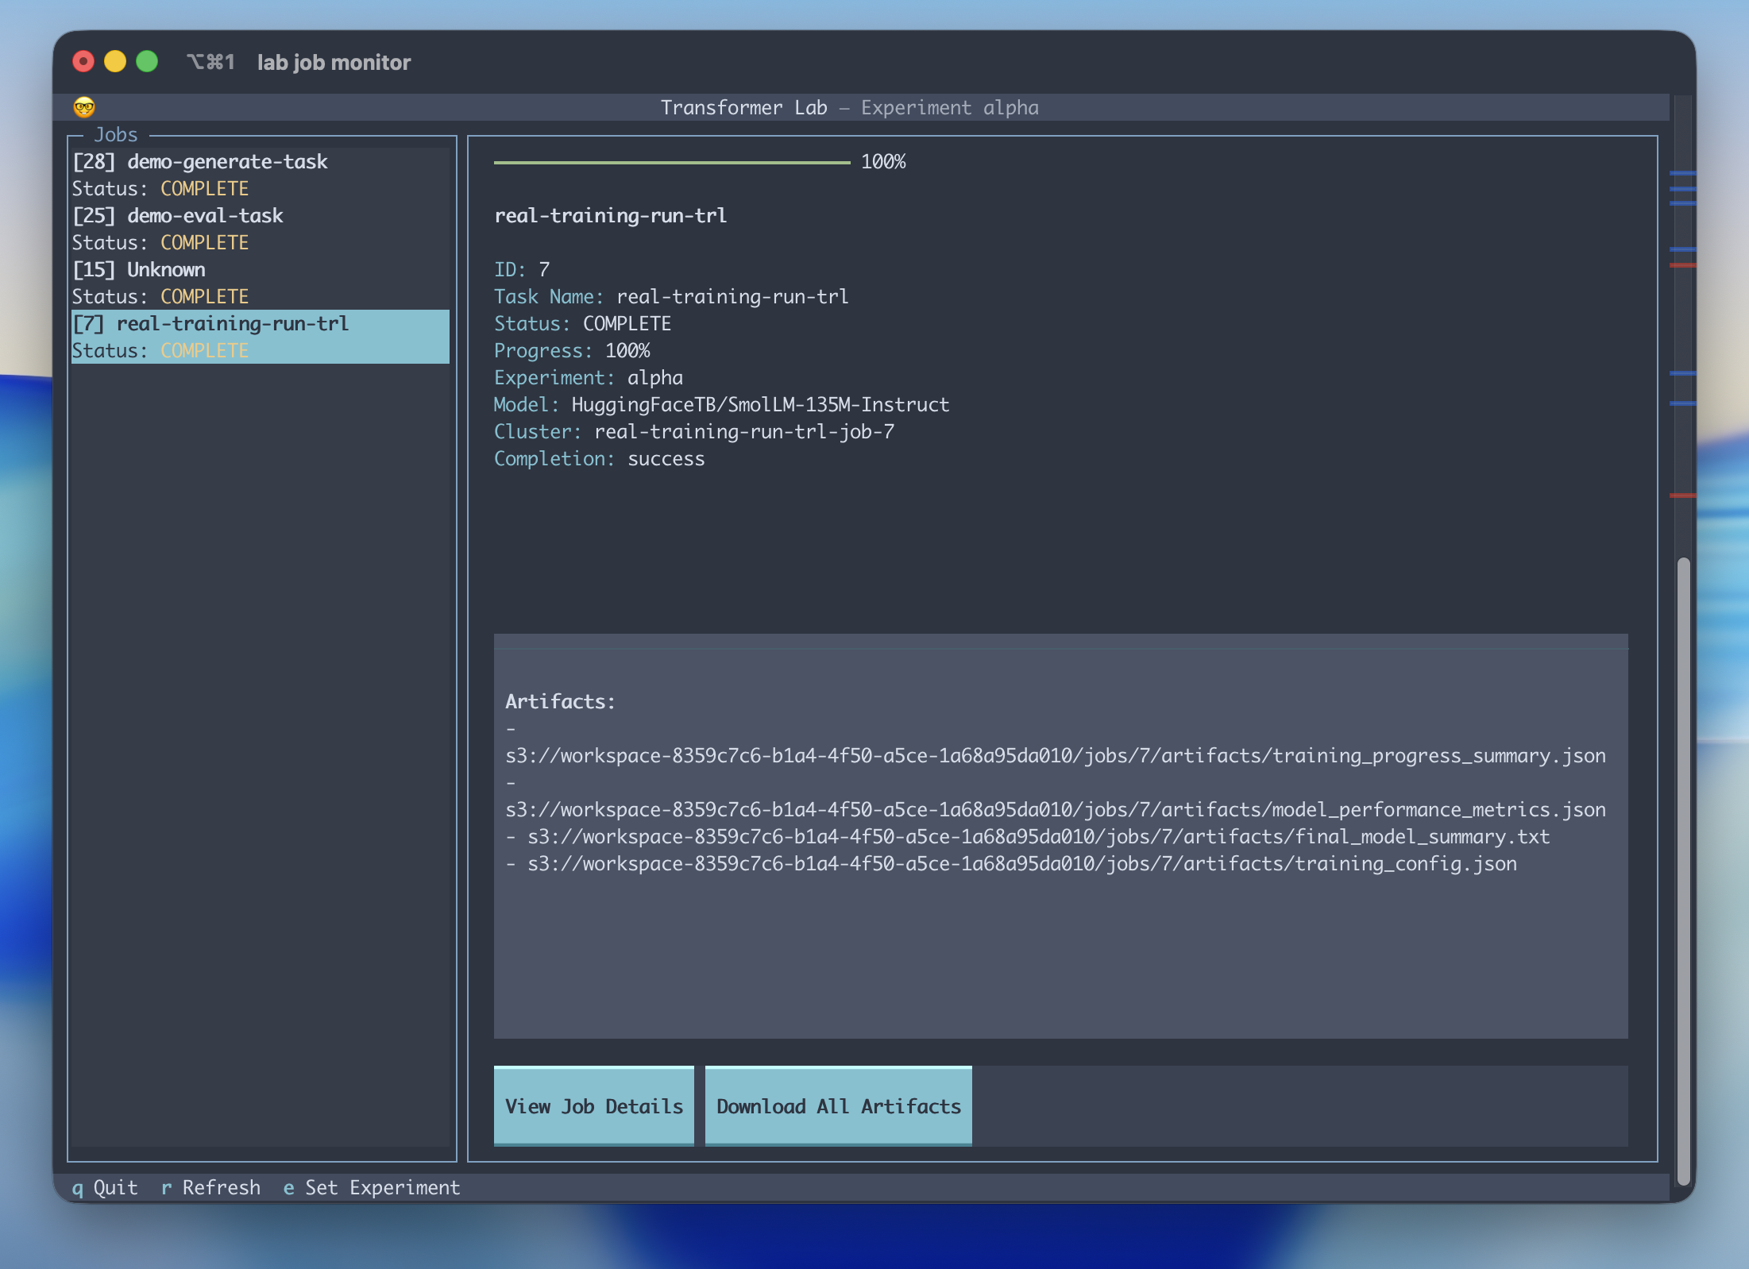Click the ⌥⌘1 shortcut indicator in titlebar
The width and height of the screenshot is (1749, 1269).
click(x=210, y=61)
